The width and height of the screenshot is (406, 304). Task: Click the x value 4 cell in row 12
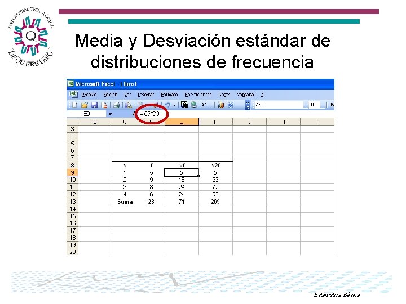[125, 194]
